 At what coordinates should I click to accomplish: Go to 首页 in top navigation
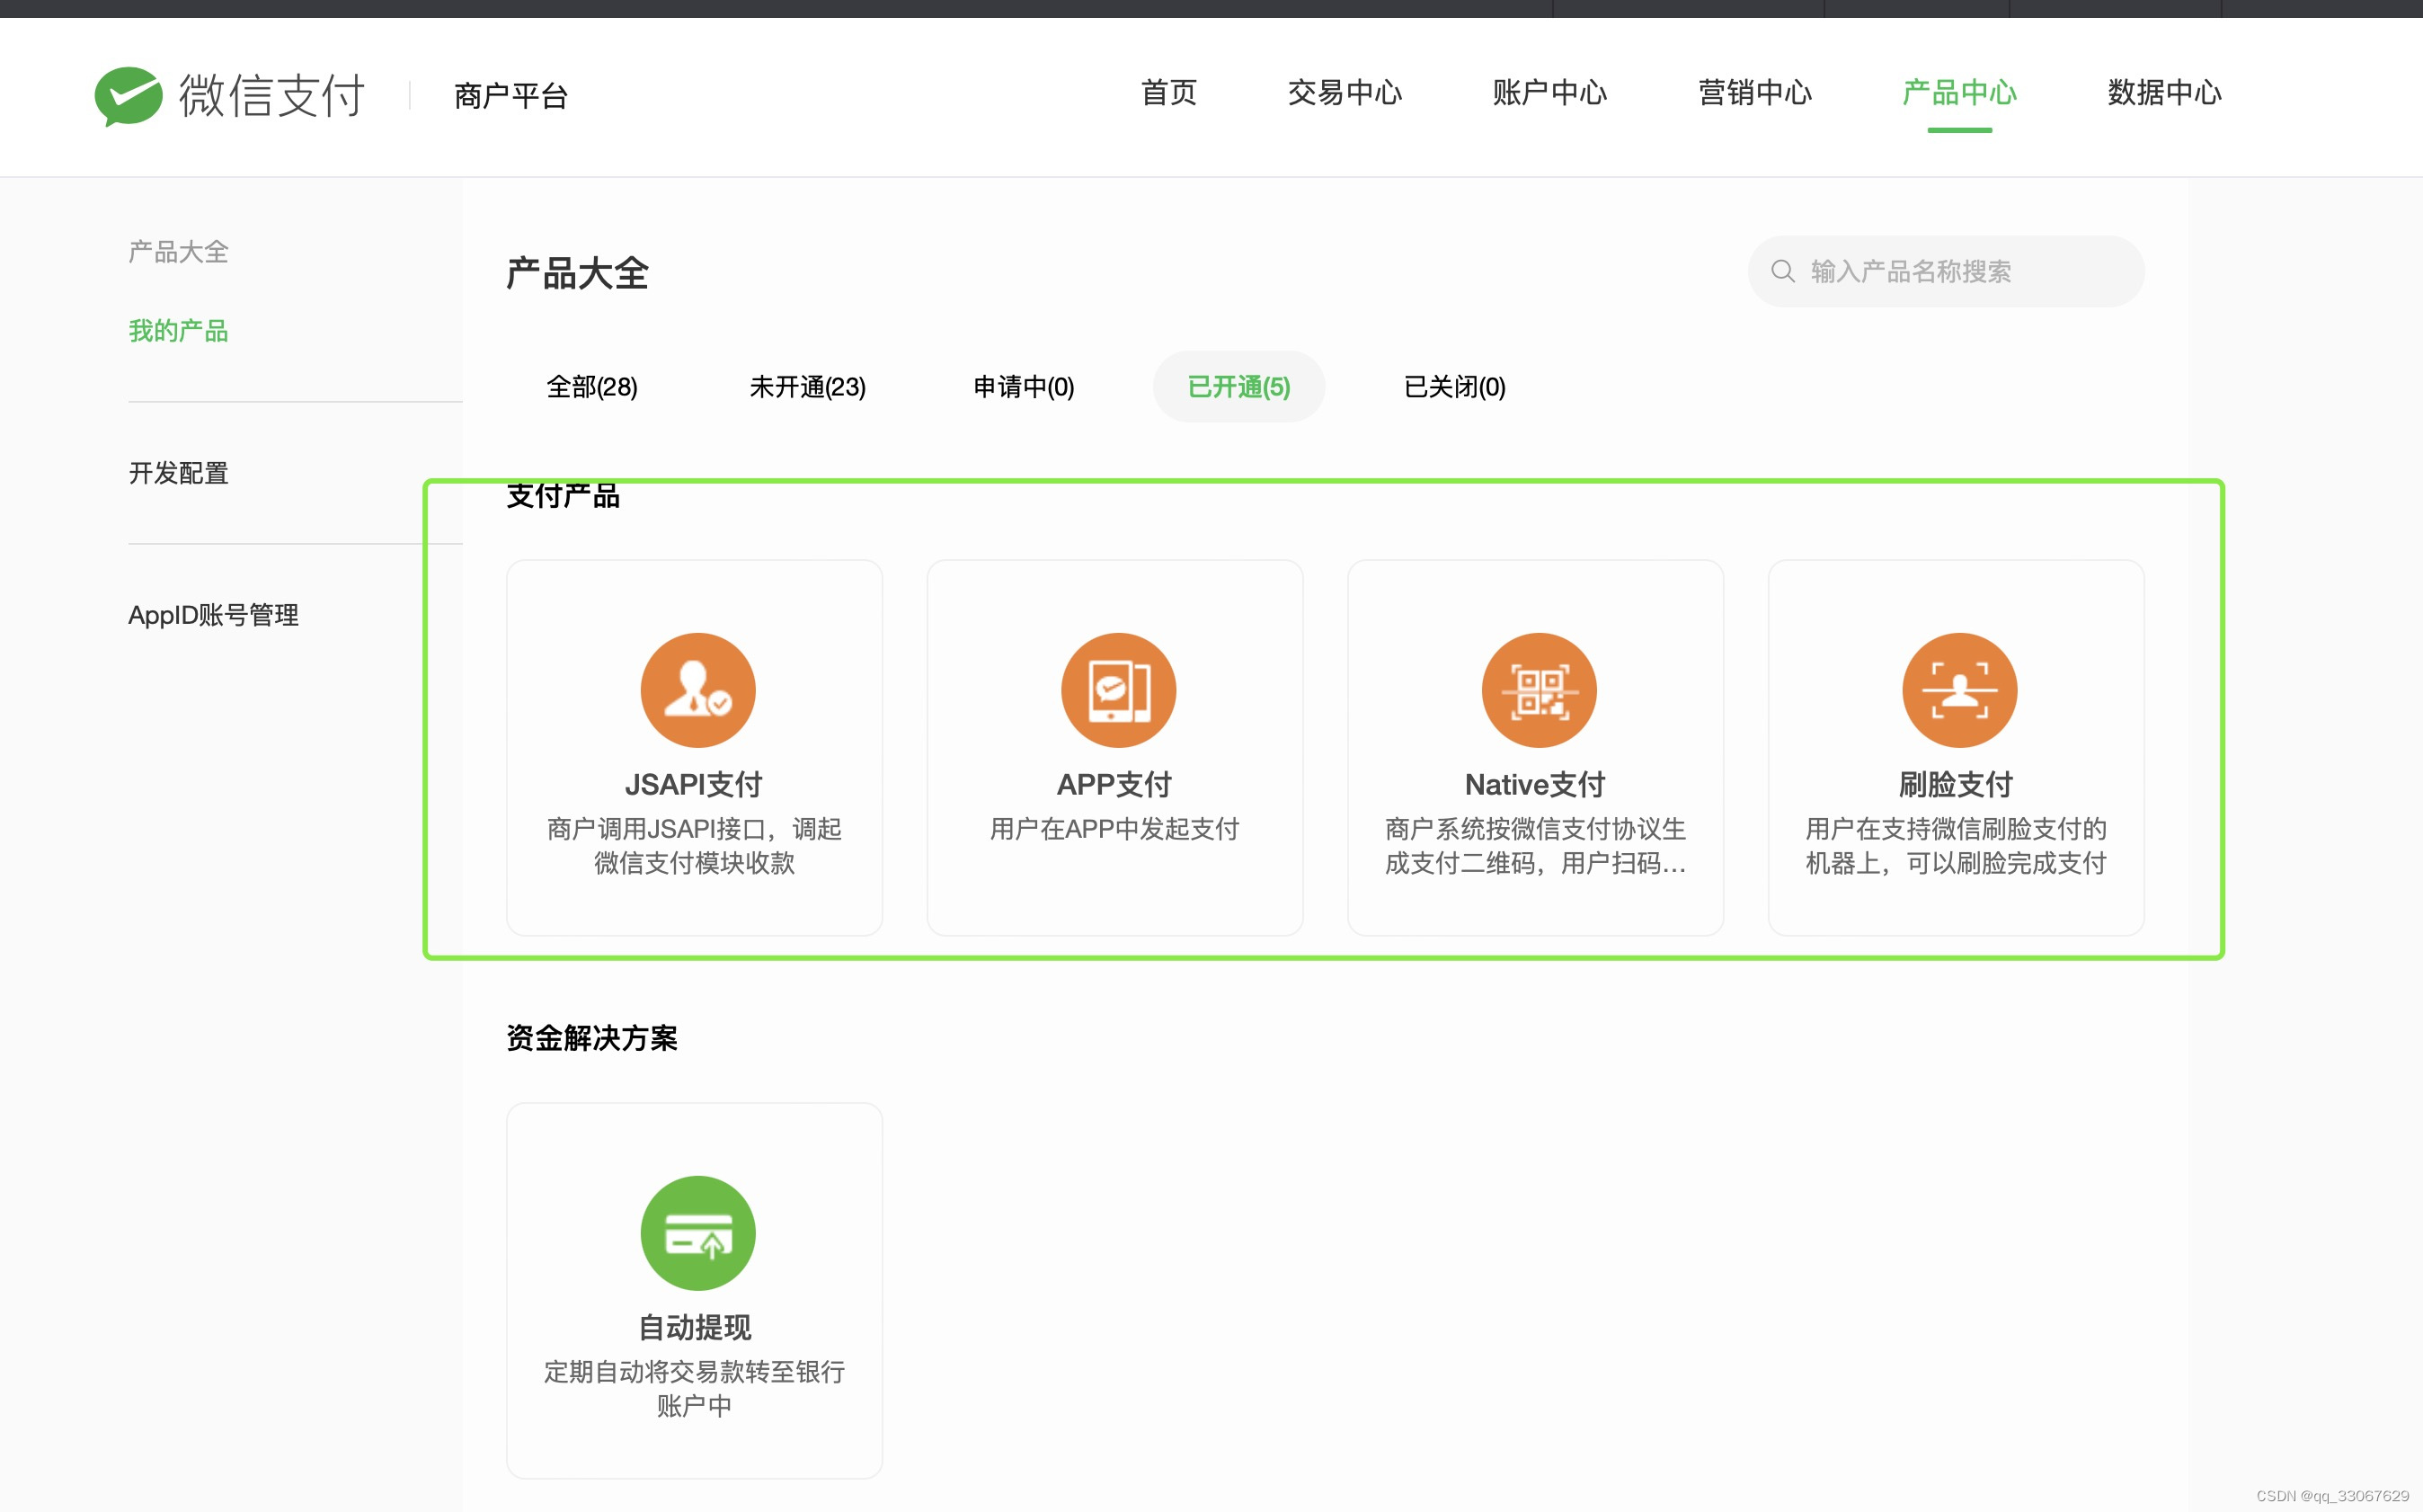pos(1168,93)
